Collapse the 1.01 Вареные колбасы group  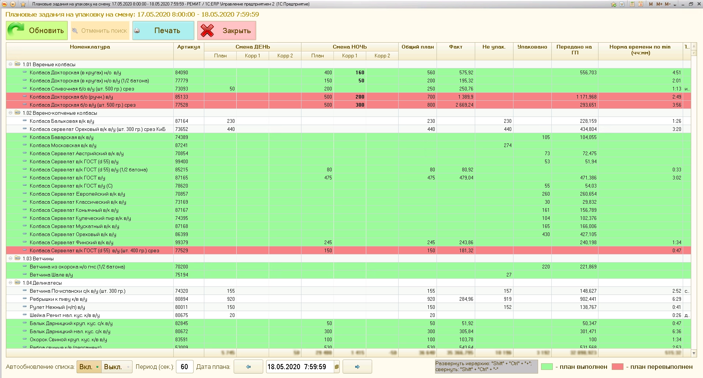10,64
